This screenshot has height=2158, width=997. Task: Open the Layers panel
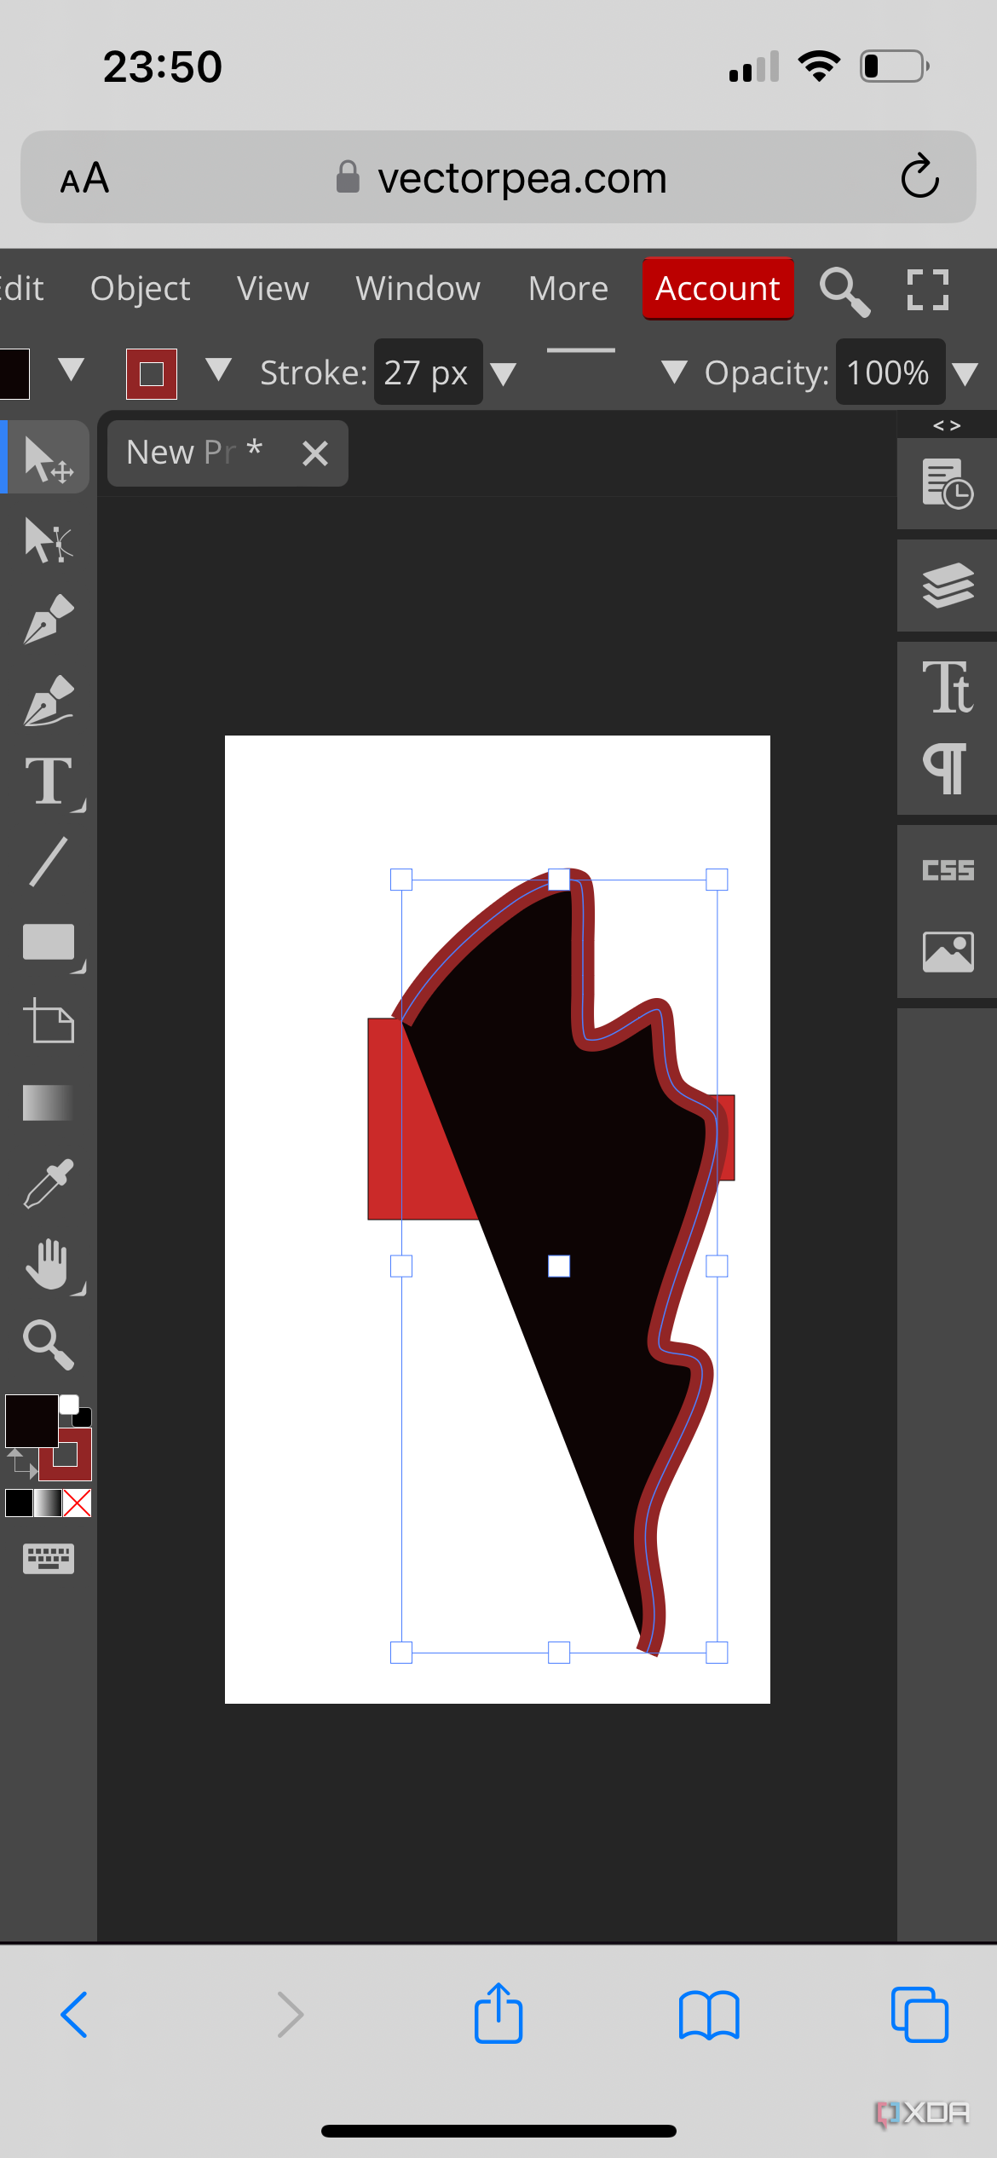tap(948, 586)
